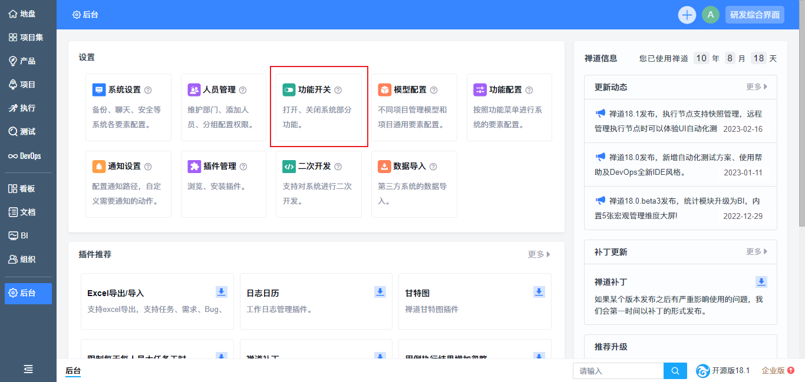Click the 通知设置 bell icon
The height and width of the screenshot is (382, 805).
tap(99, 167)
